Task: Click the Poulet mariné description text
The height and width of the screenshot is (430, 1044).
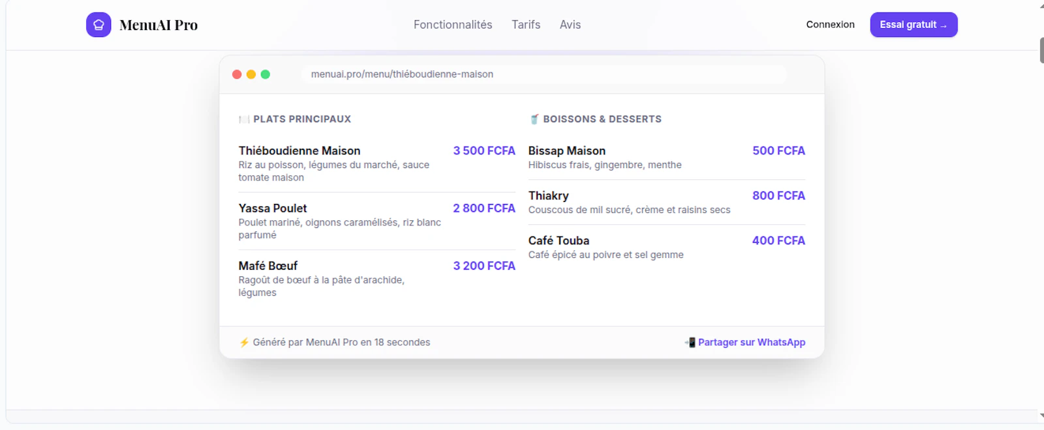Action: (x=340, y=229)
